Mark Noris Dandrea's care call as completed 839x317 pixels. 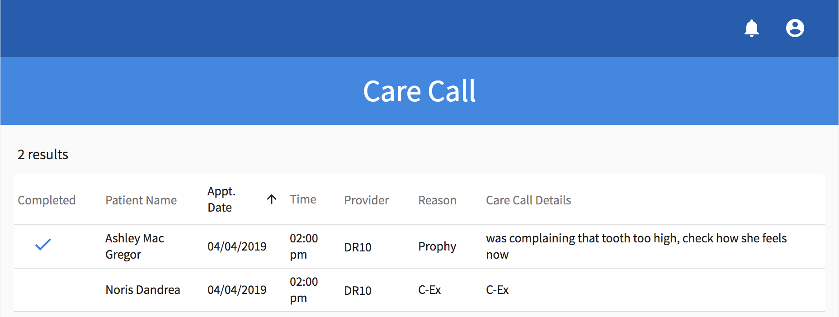[x=43, y=290]
